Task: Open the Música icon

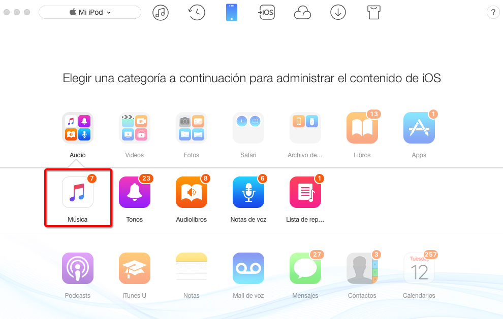Action: coord(78,192)
